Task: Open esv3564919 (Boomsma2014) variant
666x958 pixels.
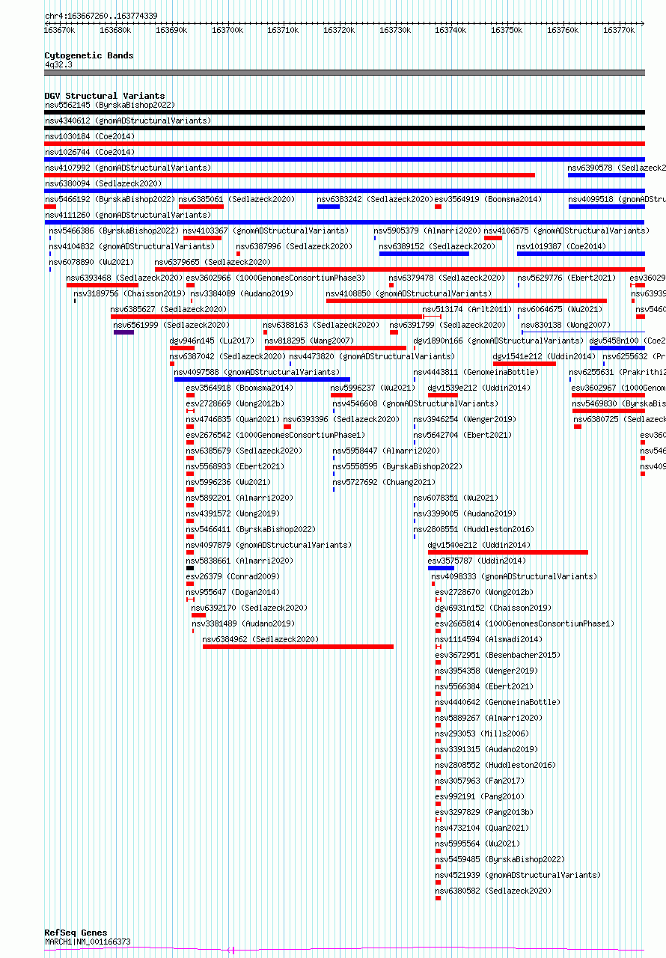Action: (x=488, y=199)
